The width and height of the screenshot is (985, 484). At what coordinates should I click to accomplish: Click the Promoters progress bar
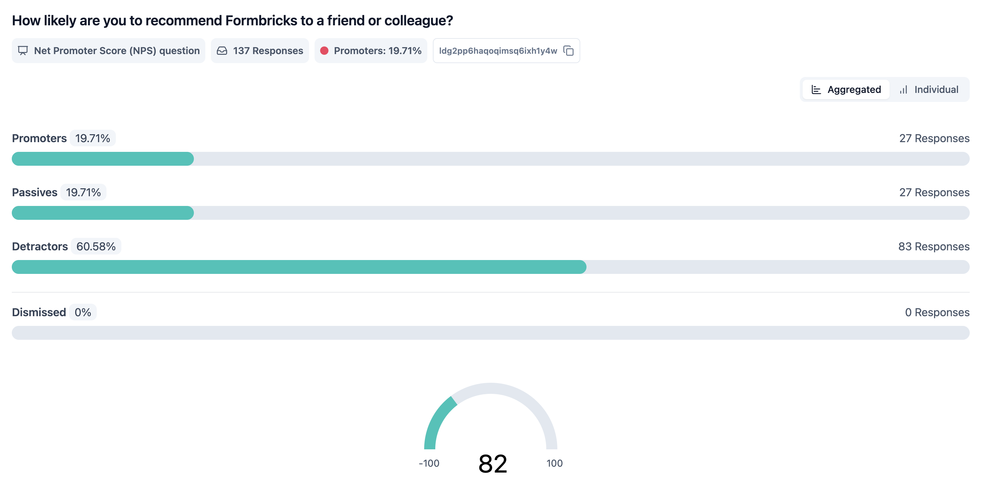[x=490, y=159]
